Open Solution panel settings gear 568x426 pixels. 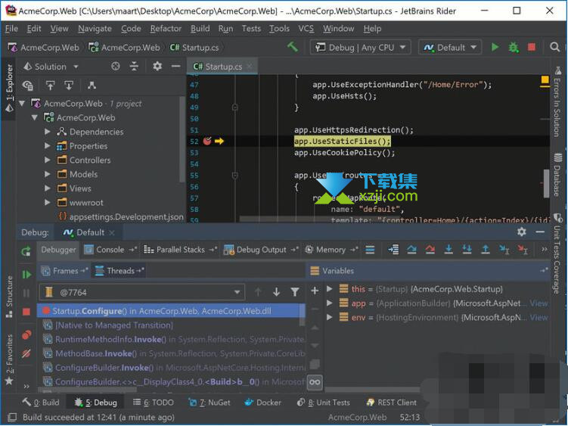point(157,67)
